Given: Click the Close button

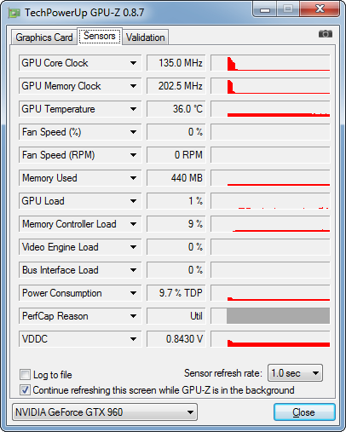Looking at the screenshot, I should [x=304, y=412].
